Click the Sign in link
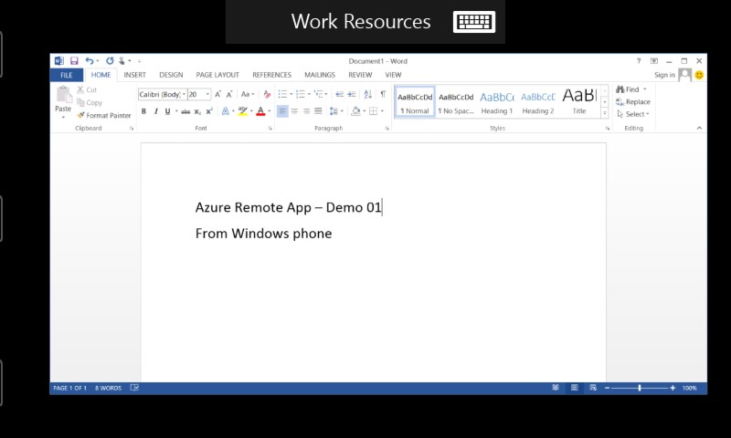This screenshot has width=731, height=438. pyautogui.click(x=664, y=75)
